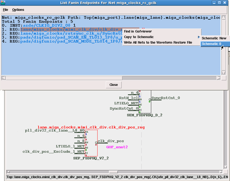Viewport: 230px width, 181px height.
Task: Click the list's scroll-down arrow
Action: [x=223, y=73]
